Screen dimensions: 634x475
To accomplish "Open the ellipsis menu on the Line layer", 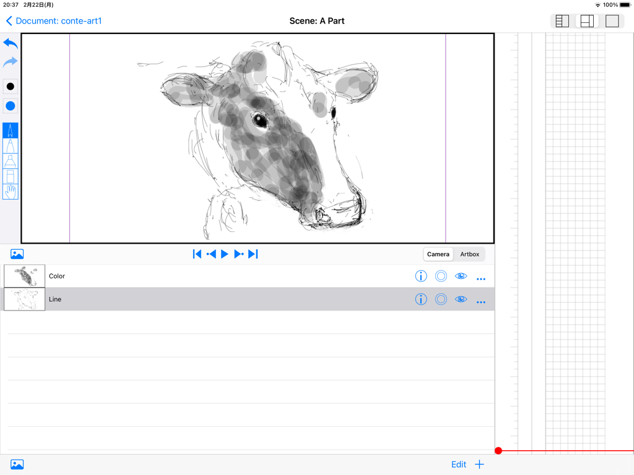I will point(482,299).
